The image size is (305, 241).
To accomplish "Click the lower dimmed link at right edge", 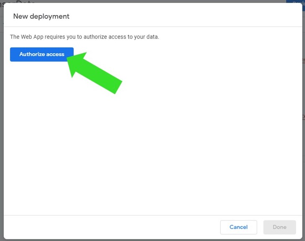I will (303, 117).
